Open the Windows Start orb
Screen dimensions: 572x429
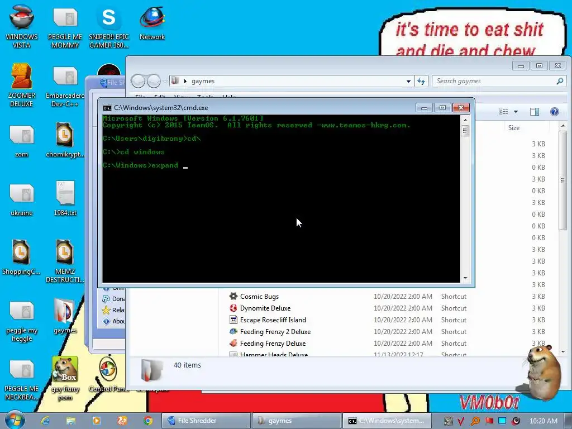tap(14, 420)
